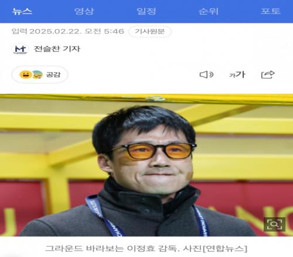Screen dimensions: 293x257
Task: Enlarge photo using magnifier icon
Action: (274, 224)
